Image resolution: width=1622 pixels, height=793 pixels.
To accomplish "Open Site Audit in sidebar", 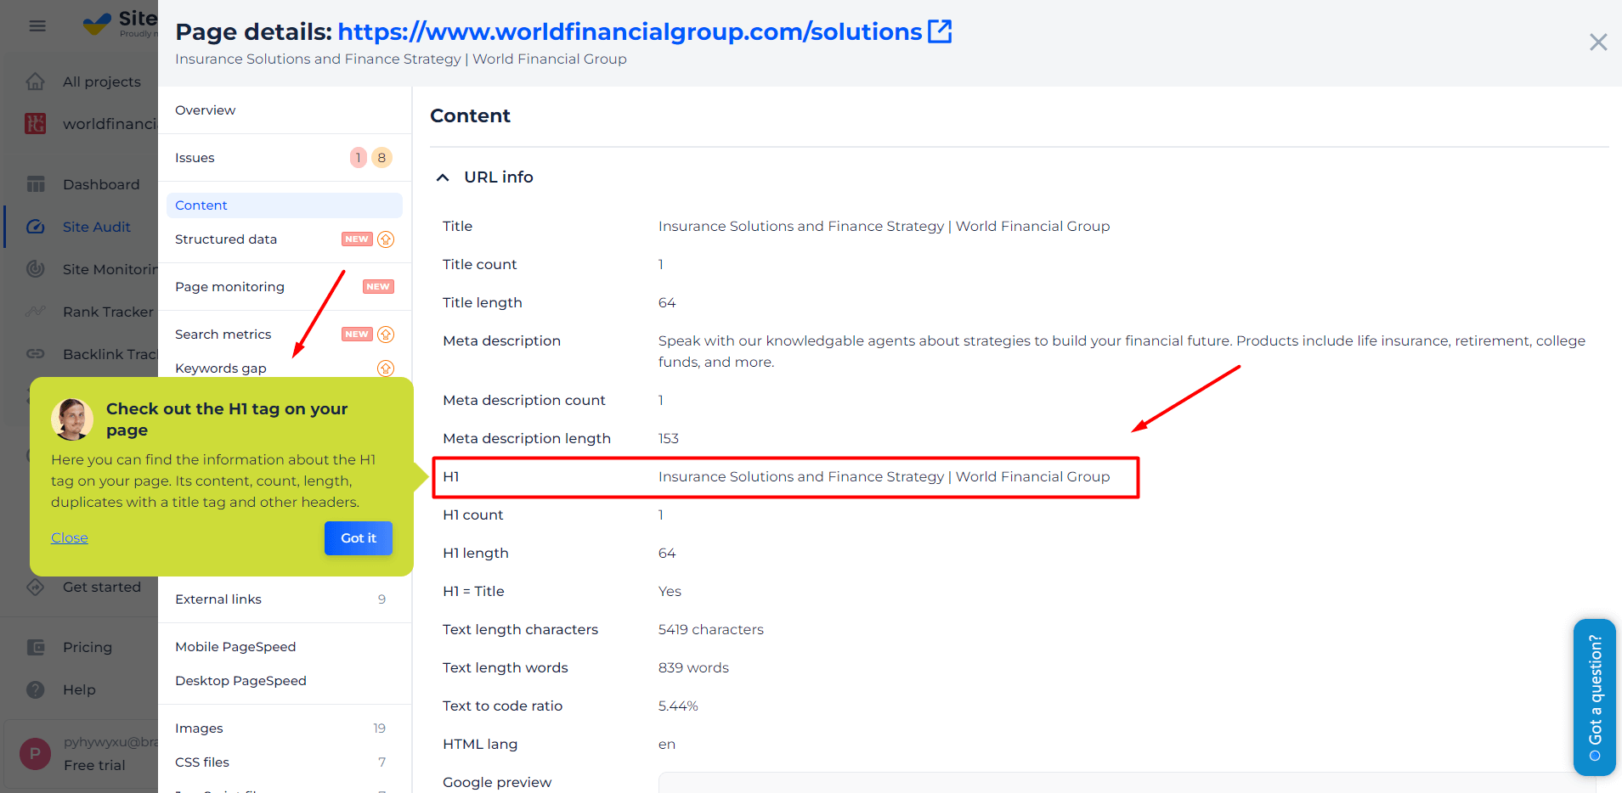I will pos(97,227).
